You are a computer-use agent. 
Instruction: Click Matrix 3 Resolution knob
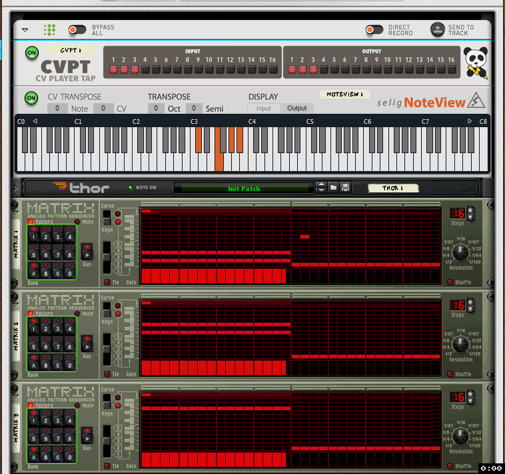(460, 435)
